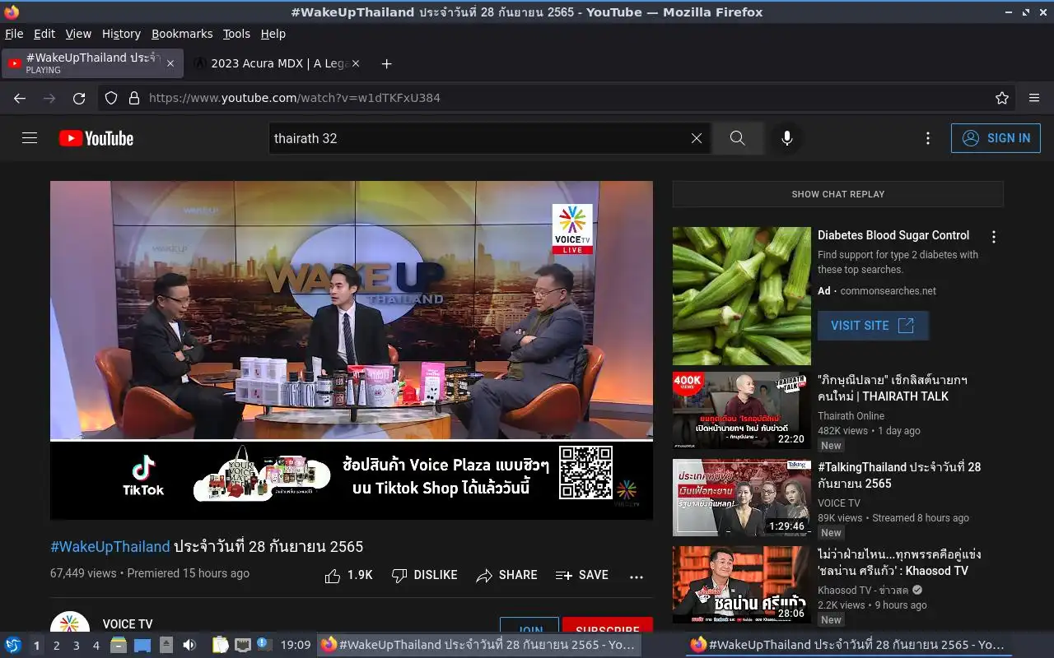
Task: Open the okra Diabetes ad thumbnail
Action: 741,296
